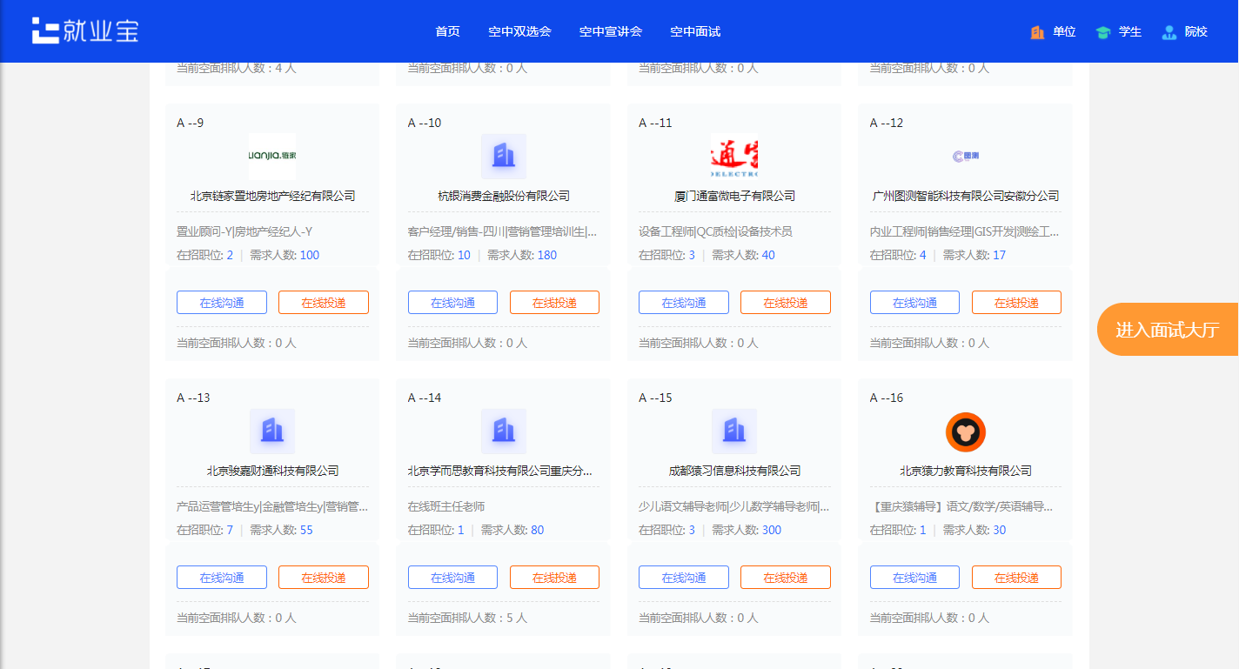Viewport: 1239px width, 669px height.
Task: Switch to 空中面试 navigation item
Action: pos(694,31)
